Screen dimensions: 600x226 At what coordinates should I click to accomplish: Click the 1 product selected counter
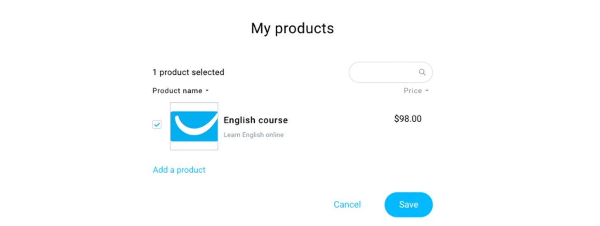click(189, 72)
